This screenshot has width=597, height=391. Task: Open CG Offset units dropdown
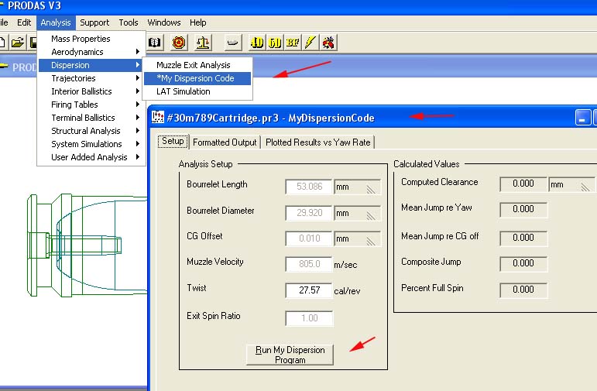coord(357,238)
